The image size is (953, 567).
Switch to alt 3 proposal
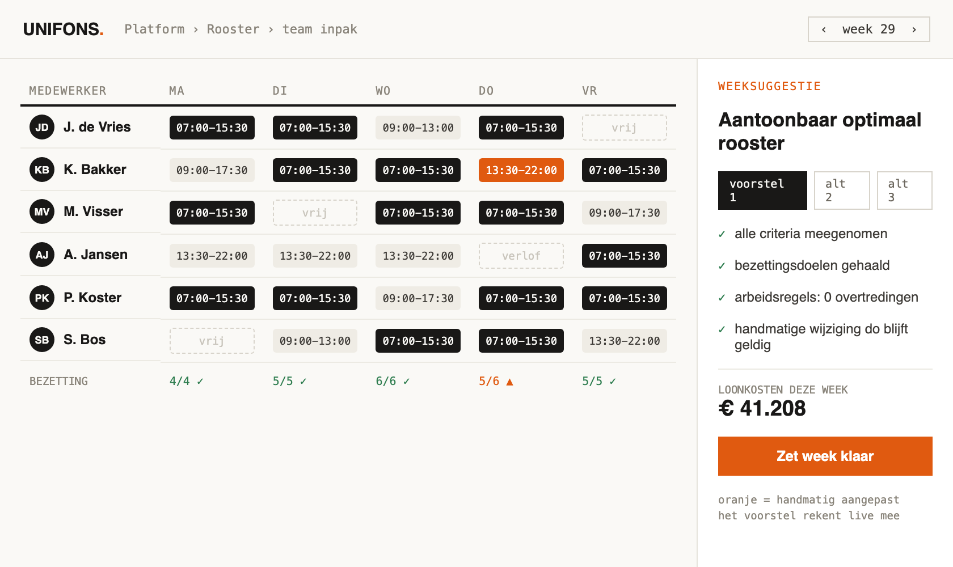pos(905,191)
